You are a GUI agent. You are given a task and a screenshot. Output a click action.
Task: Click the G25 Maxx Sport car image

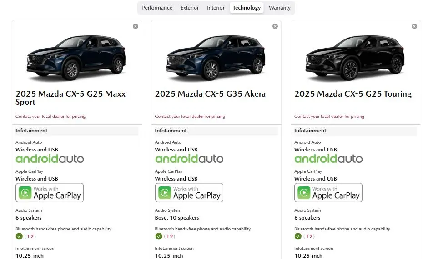pos(76,58)
